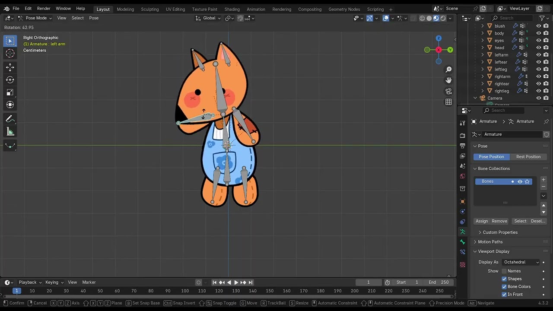Viewport: 553px width, 311px height.
Task: Choose the Measure ruler tool
Action: click(10, 132)
